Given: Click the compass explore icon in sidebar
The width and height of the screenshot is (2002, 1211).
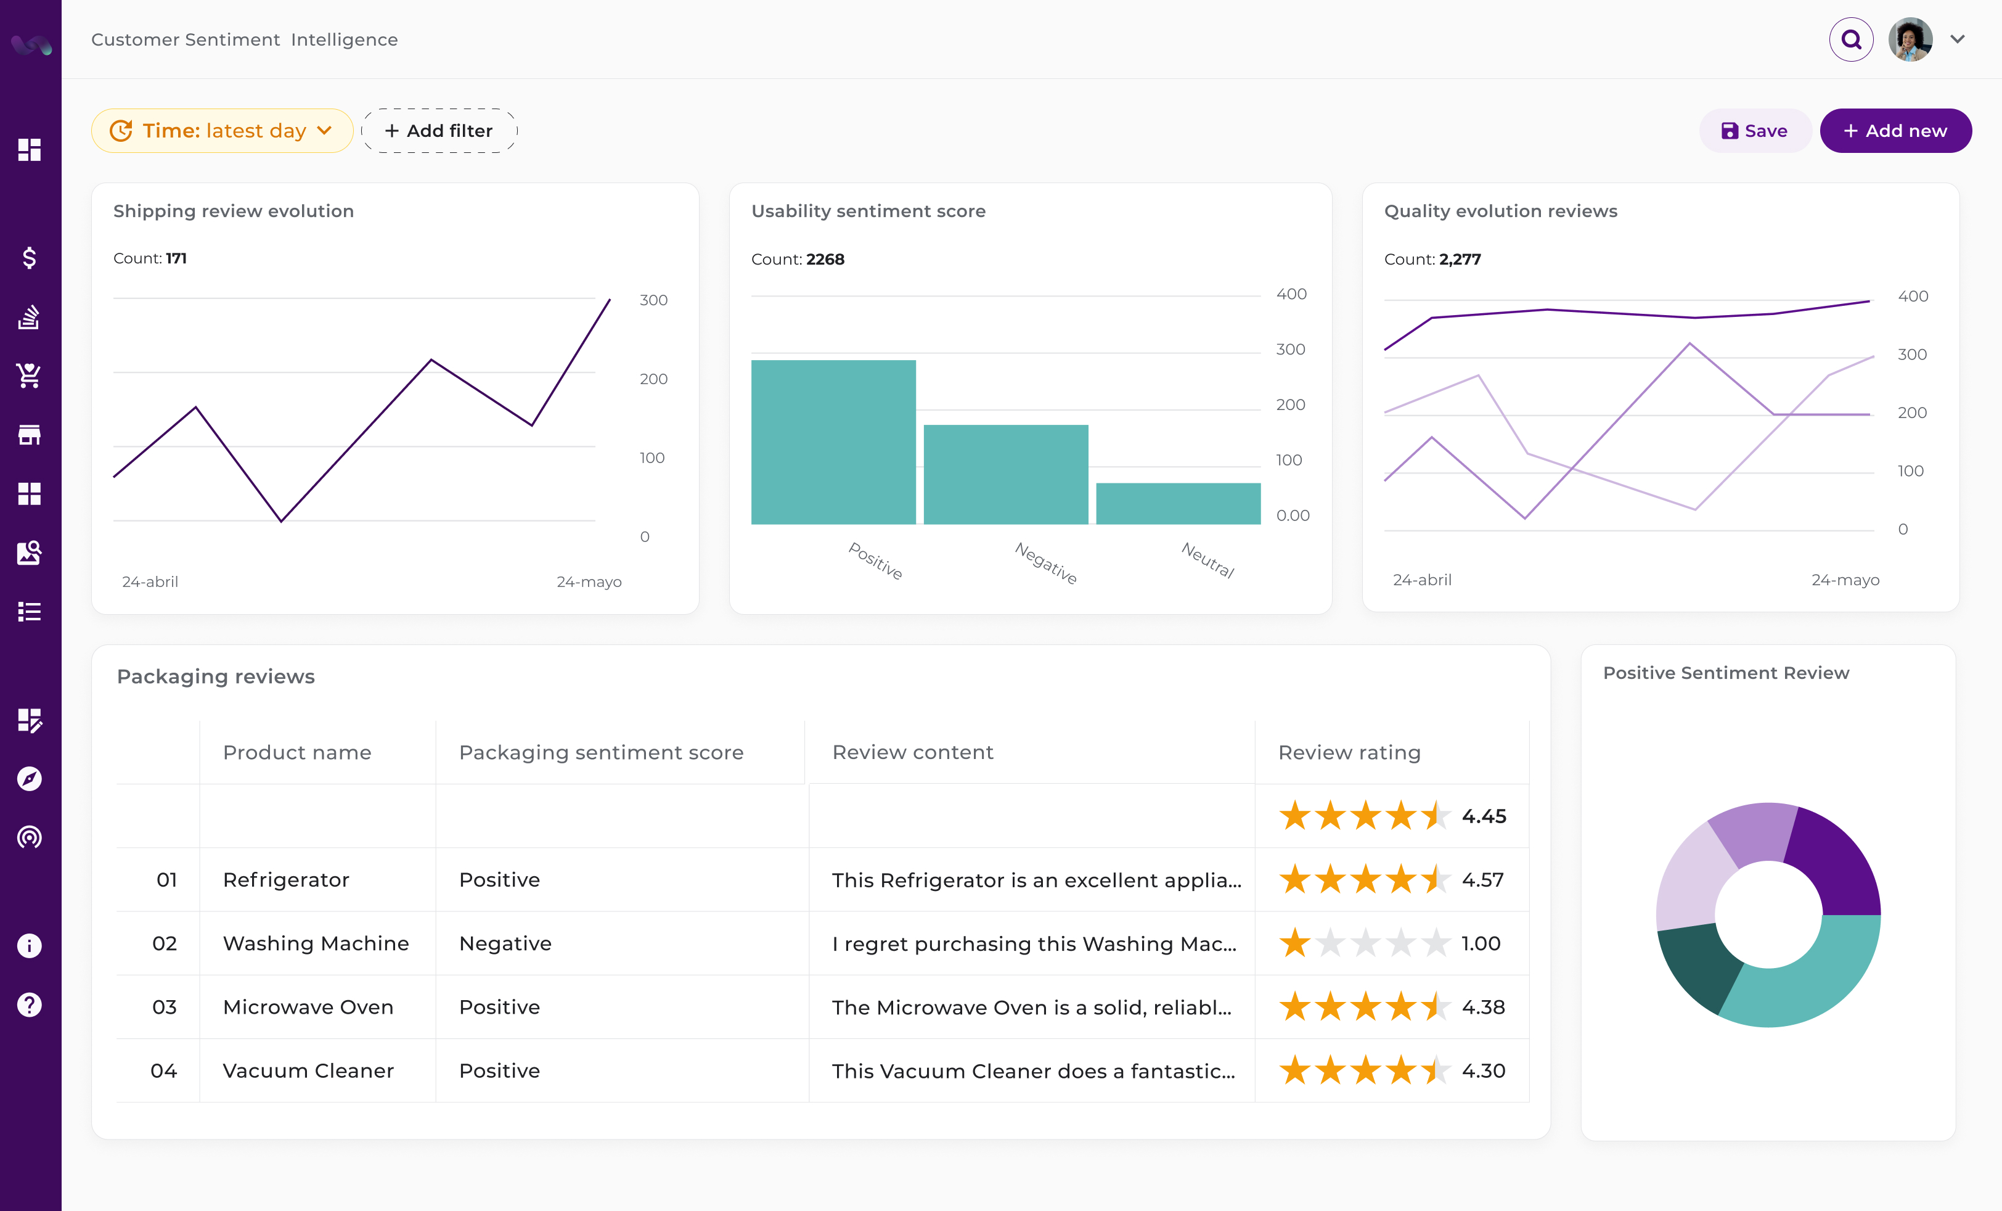Looking at the screenshot, I should 30,779.
